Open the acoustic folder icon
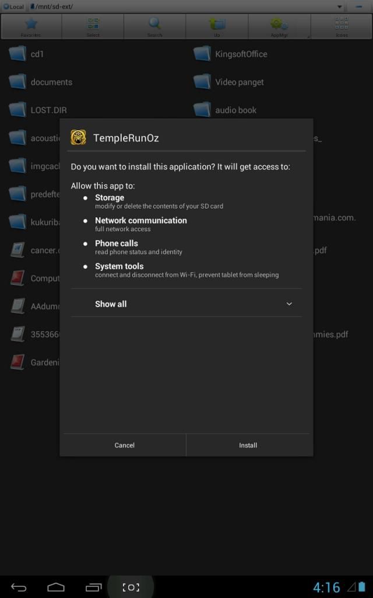Image resolution: width=373 pixels, height=598 pixels. [17, 138]
